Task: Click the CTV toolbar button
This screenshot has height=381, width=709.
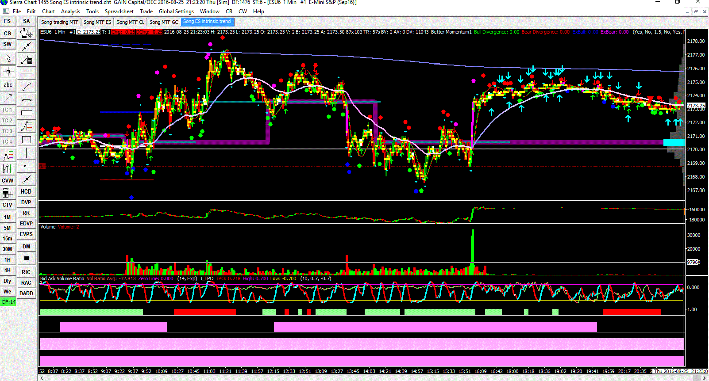Action: click(x=8, y=205)
